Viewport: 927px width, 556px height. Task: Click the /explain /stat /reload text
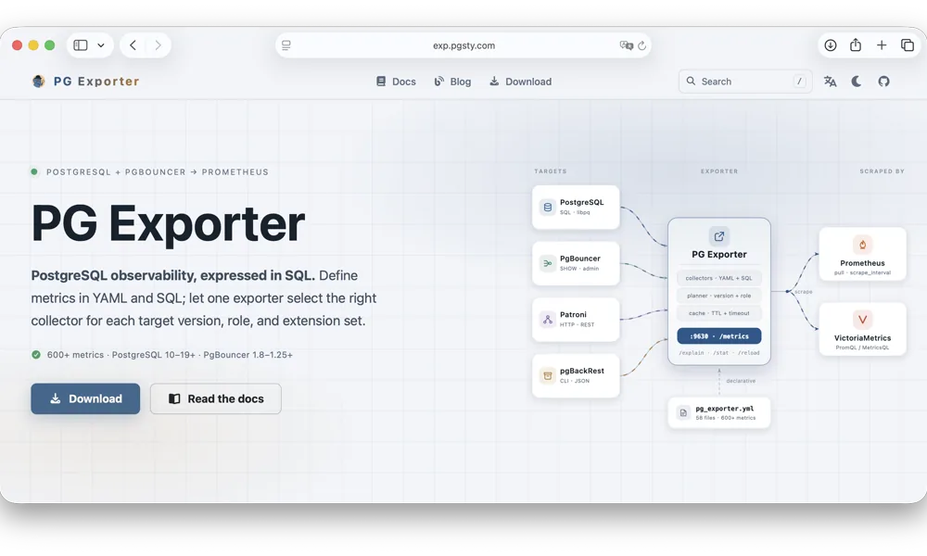[x=719, y=353]
